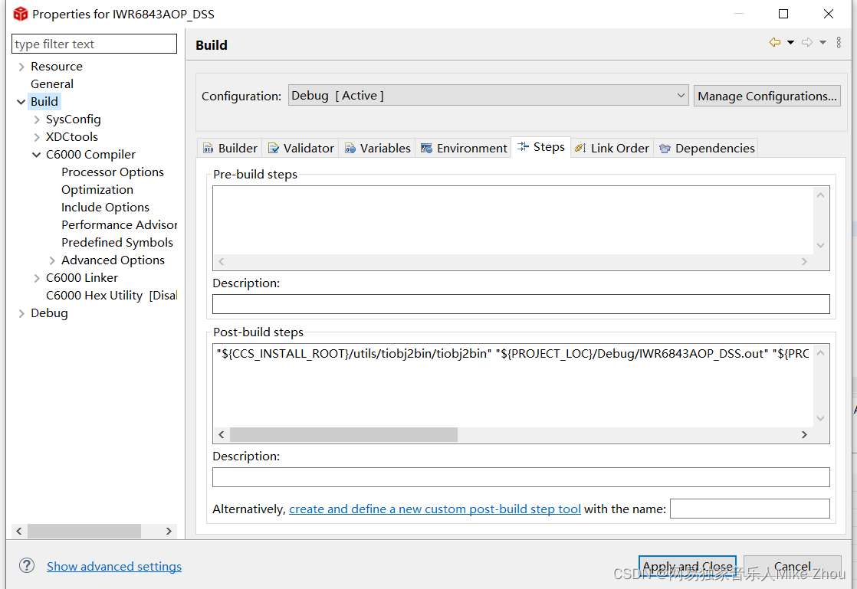Open the view menu three-dot icon

click(838, 42)
